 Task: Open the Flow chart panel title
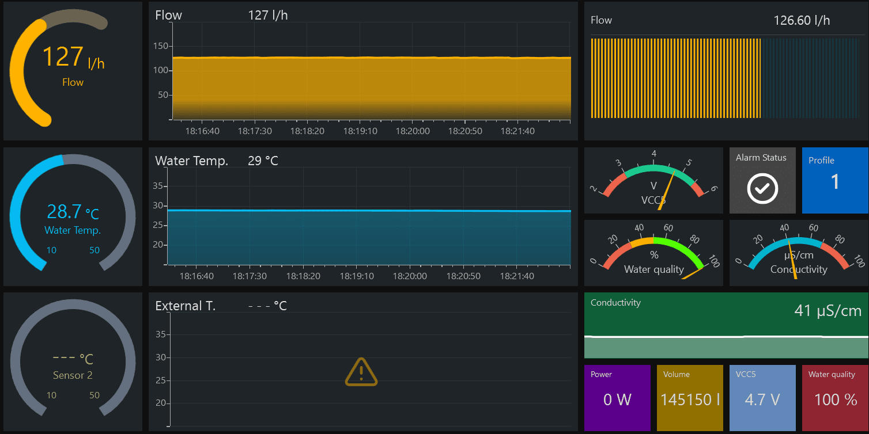click(x=168, y=16)
